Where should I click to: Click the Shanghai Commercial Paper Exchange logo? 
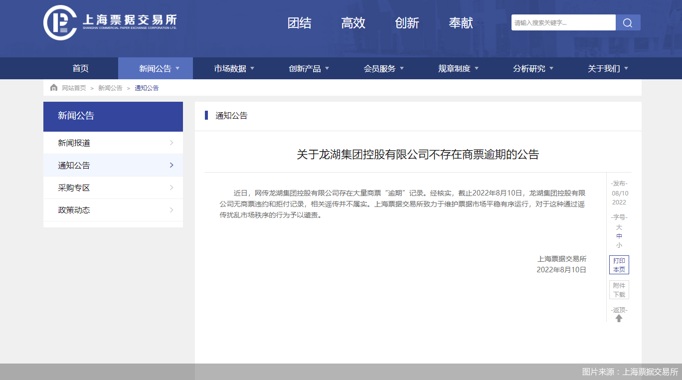(x=110, y=22)
